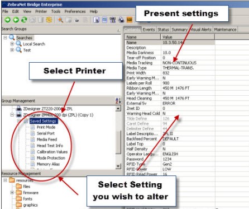
Task: Click the magnifier search printers toolbar icon
Action: 60,20
